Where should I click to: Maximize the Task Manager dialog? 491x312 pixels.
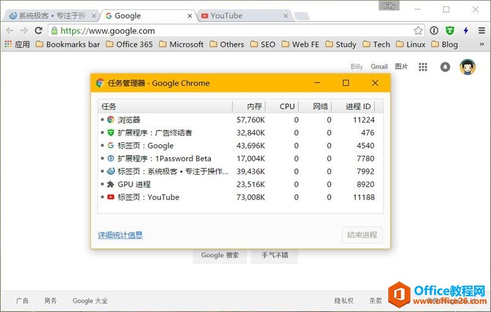pos(346,83)
